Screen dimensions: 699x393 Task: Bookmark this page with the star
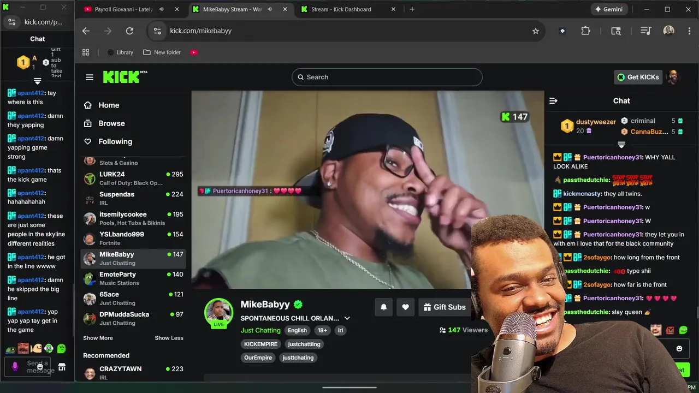click(536, 31)
